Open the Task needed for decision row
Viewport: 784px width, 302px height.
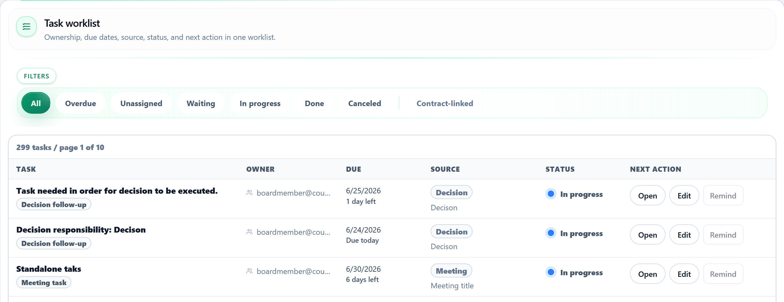(647, 196)
